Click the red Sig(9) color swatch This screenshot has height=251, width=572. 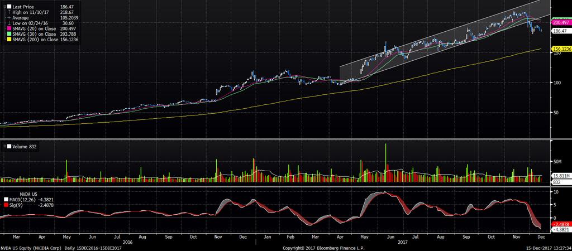coord(6,205)
